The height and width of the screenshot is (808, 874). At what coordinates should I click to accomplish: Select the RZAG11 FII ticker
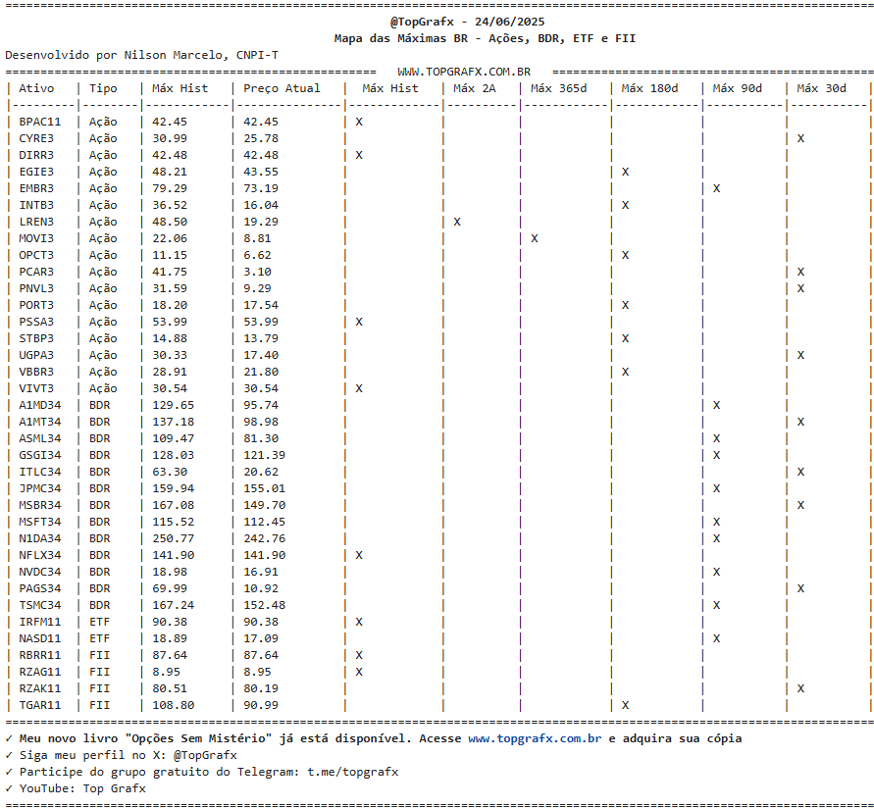39,672
